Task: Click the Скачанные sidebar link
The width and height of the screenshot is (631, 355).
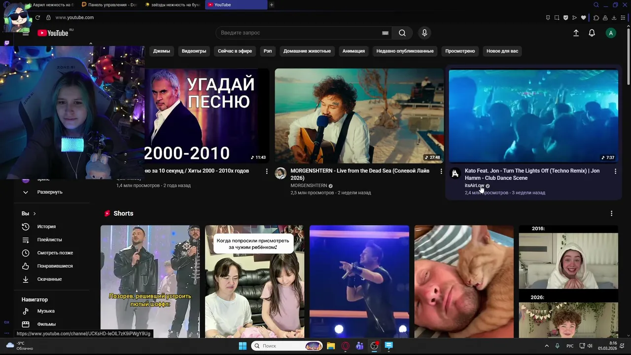Action: pos(49,279)
